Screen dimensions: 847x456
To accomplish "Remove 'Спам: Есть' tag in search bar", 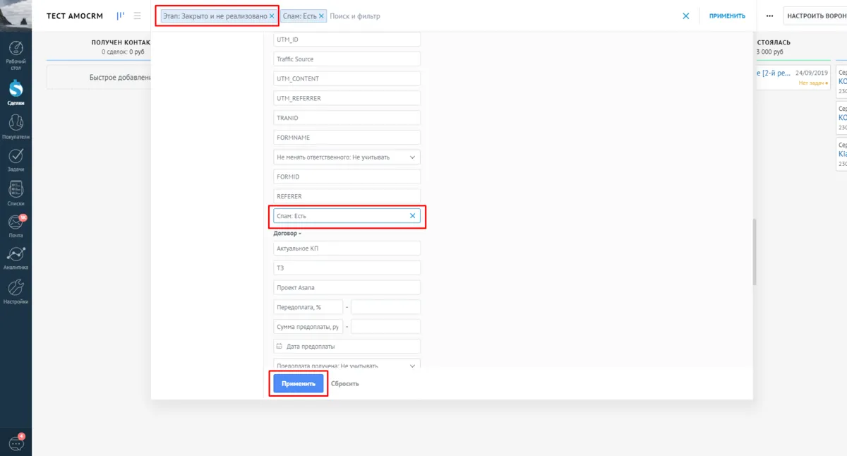I will pyautogui.click(x=322, y=16).
